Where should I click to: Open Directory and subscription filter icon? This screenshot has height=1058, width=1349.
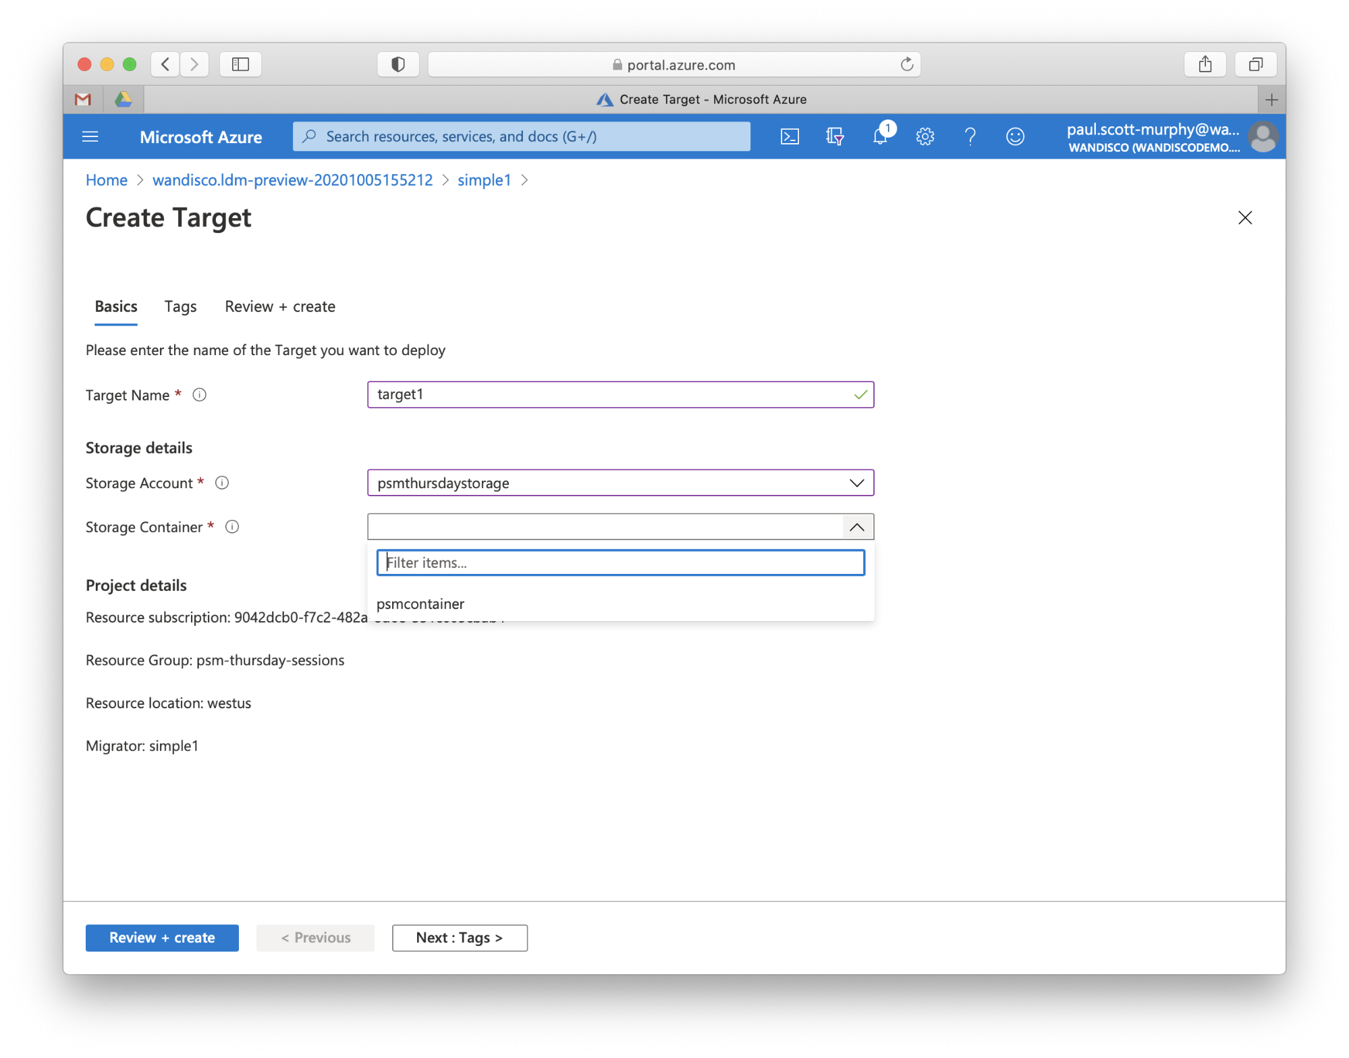[x=835, y=137]
